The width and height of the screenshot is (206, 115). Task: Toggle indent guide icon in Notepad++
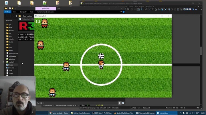tap(146, 9)
